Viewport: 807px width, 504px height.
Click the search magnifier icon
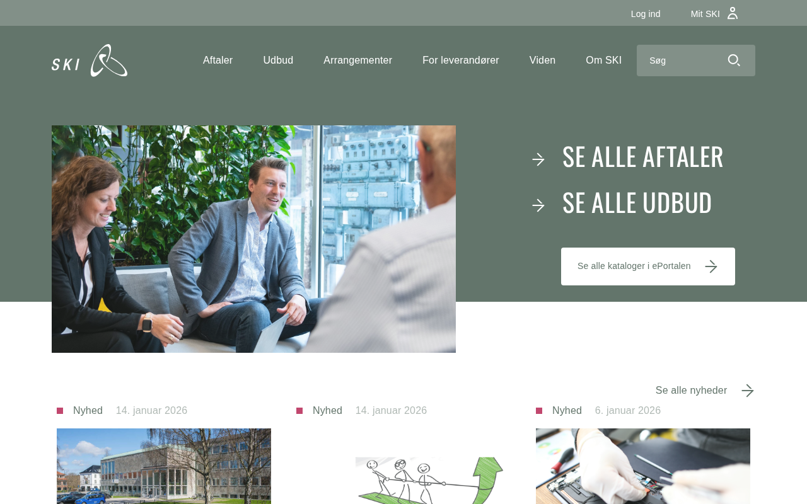tap(734, 60)
